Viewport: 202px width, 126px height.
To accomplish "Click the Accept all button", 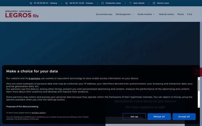I will click(x=184, y=116).
